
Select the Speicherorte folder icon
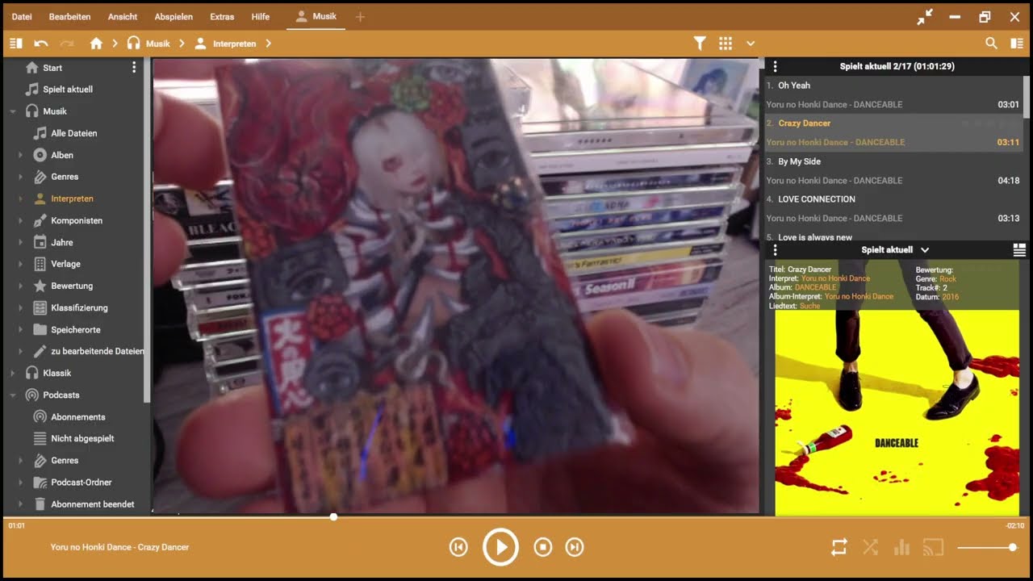point(40,329)
